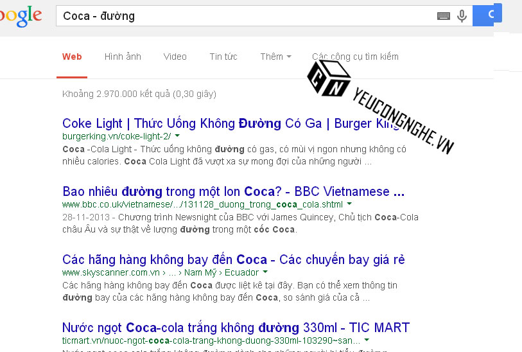Image resolution: width=522 pixels, height=352 pixels.
Task: Select the Web tab
Action: [72, 57]
